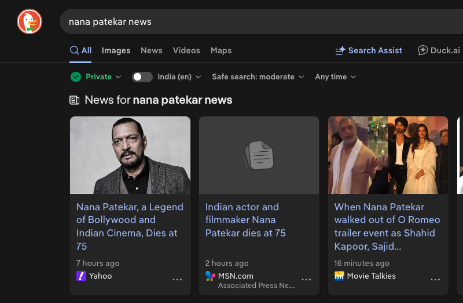Open the Yahoo article portrait thumbnail
This screenshot has width=463, height=303.
pyautogui.click(x=130, y=155)
